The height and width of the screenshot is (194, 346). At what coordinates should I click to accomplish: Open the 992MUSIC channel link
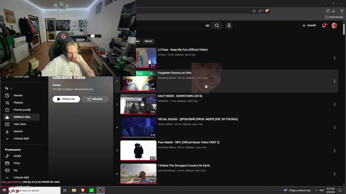pyautogui.click(x=163, y=101)
